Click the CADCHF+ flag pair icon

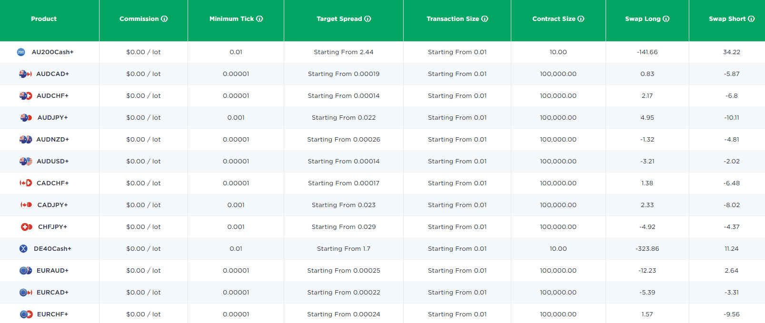pos(26,183)
